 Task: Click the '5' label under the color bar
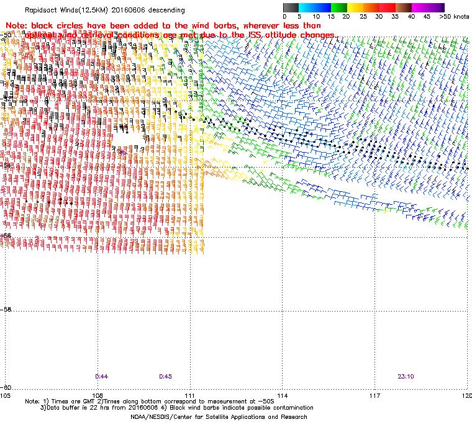(299, 17)
